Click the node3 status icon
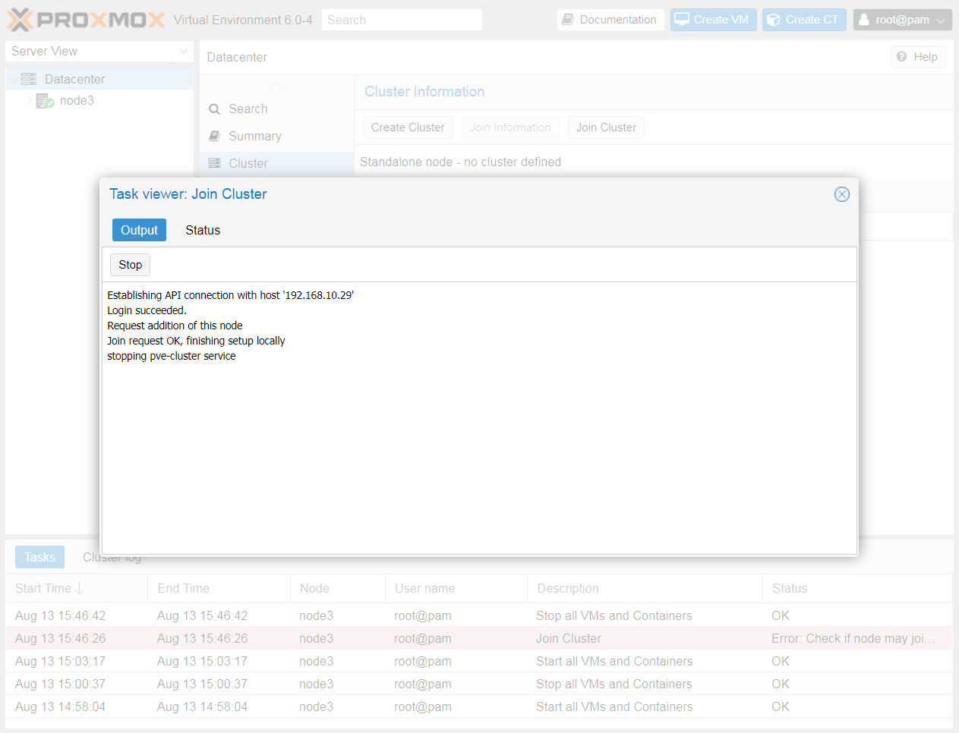 tap(46, 101)
